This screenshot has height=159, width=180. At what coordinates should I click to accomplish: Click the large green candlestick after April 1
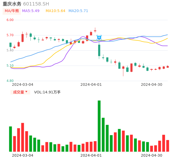pyautogui.click(x=99, y=50)
